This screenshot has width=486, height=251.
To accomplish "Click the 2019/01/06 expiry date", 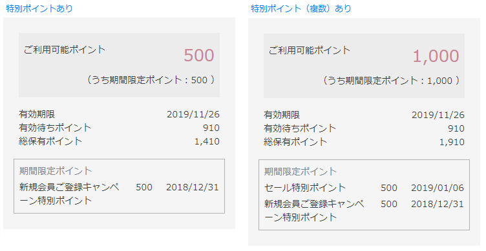I will 438,188.
